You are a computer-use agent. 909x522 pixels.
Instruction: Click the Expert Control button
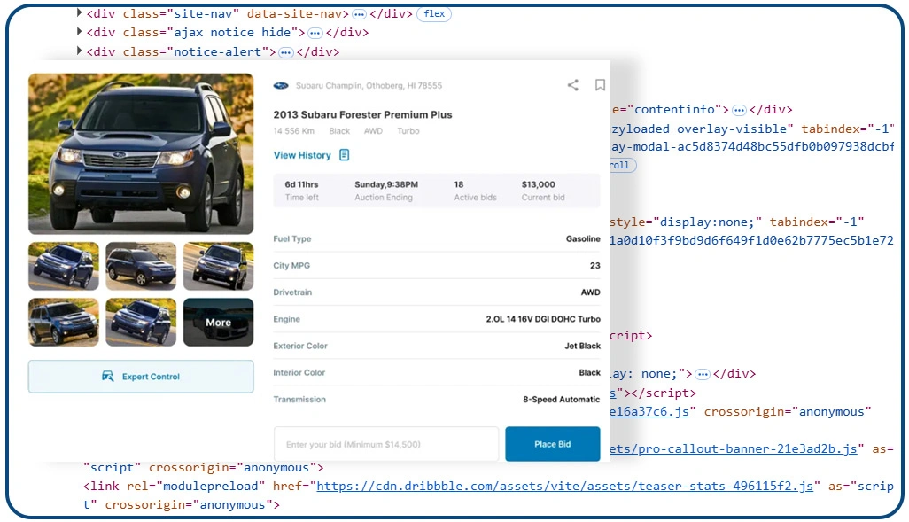click(x=141, y=377)
